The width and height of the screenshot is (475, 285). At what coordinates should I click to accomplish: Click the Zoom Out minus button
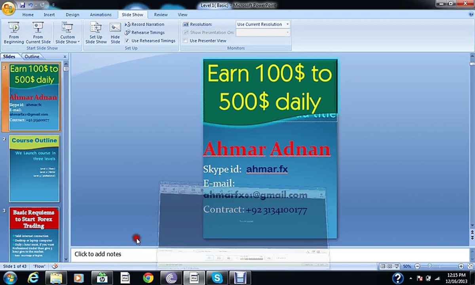point(418,266)
